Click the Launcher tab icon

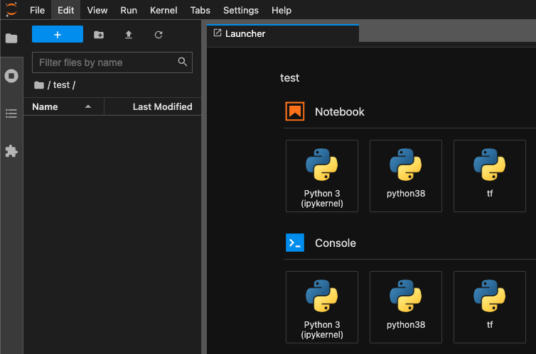click(x=218, y=33)
